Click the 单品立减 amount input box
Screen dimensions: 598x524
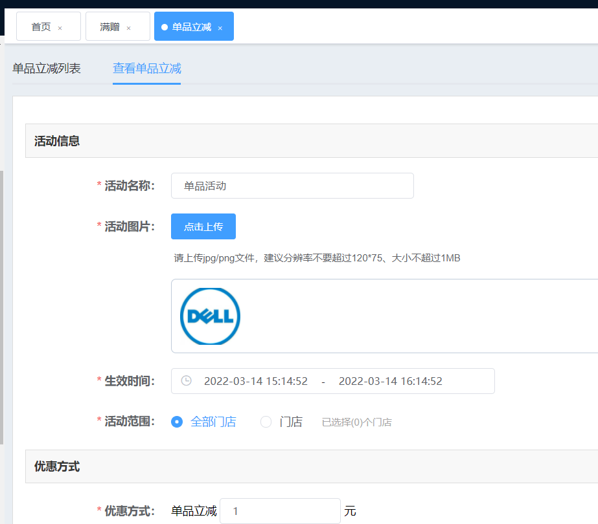pos(280,511)
